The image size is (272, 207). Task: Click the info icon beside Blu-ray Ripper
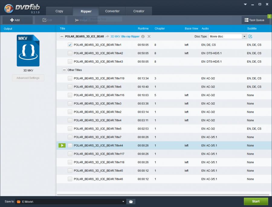click(x=143, y=37)
